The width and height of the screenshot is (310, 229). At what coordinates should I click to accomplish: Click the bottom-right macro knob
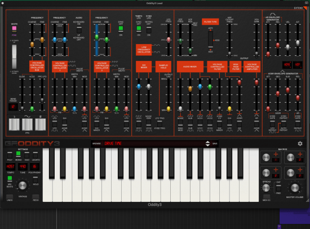pos(290,173)
